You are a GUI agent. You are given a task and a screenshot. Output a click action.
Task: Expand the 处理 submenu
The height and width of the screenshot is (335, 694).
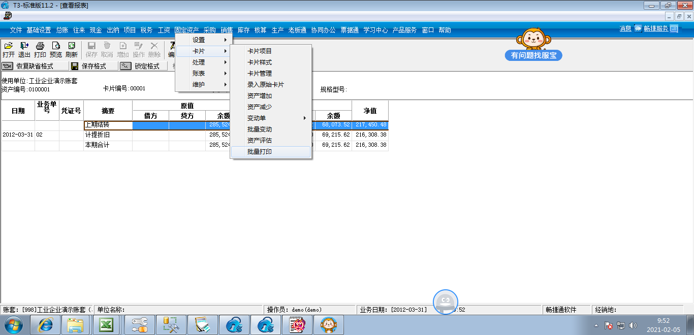coord(203,62)
